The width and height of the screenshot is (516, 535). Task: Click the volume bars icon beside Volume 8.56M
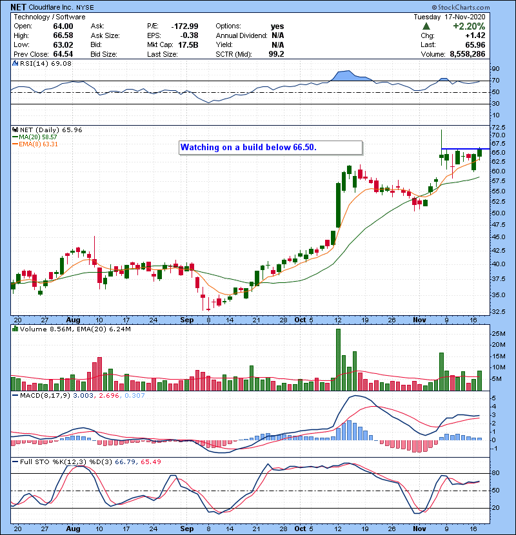tap(15, 329)
